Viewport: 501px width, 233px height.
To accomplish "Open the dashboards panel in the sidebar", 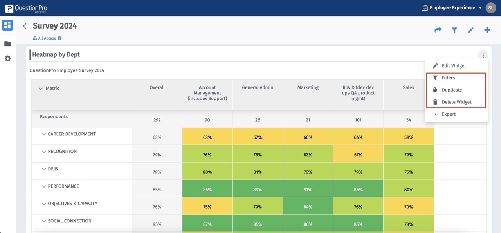I will click(x=7, y=25).
